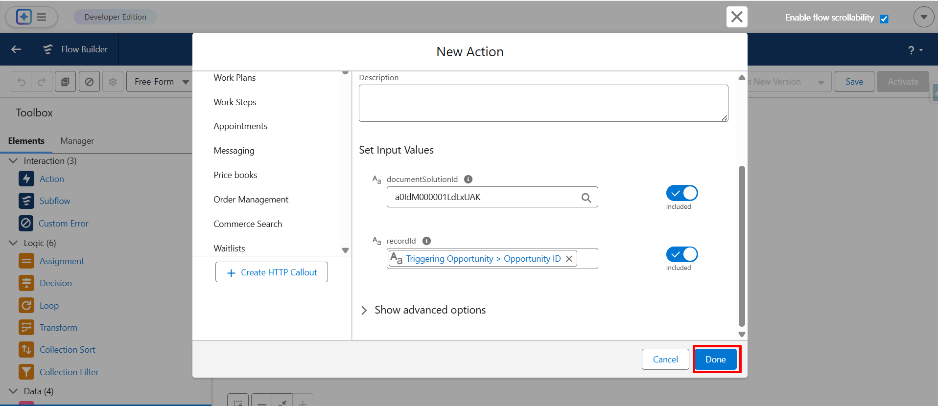938x406 pixels.
Task: Switch to the Manager tab
Action: point(77,141)
